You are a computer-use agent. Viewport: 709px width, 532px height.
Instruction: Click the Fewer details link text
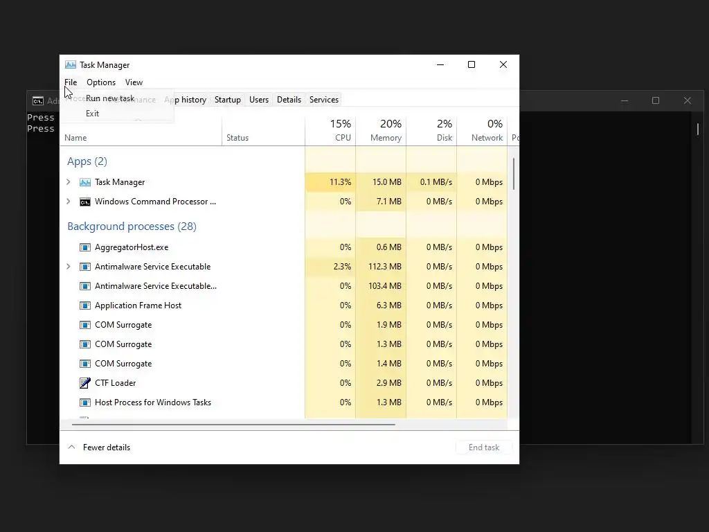pyautogui.click(x=107, y=447)
